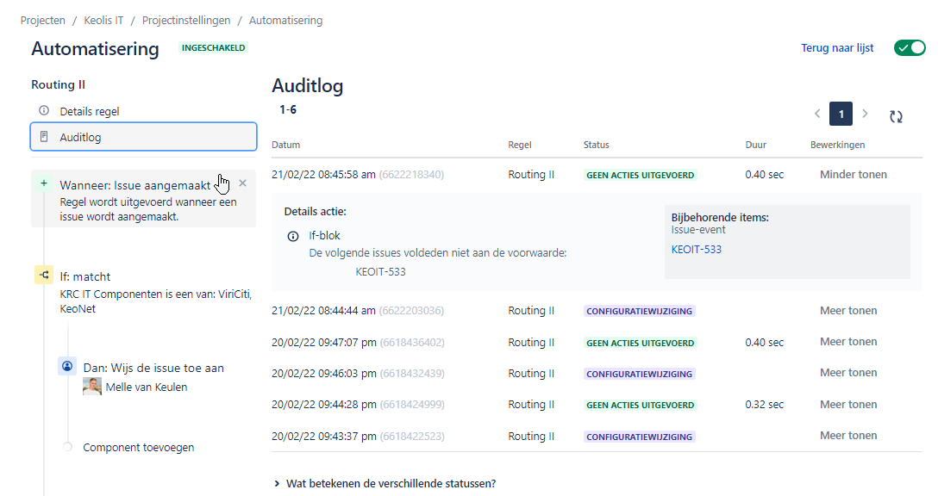Click execution ID (6622218340)
Screen dimensions: 938x496
pos(411,175)
